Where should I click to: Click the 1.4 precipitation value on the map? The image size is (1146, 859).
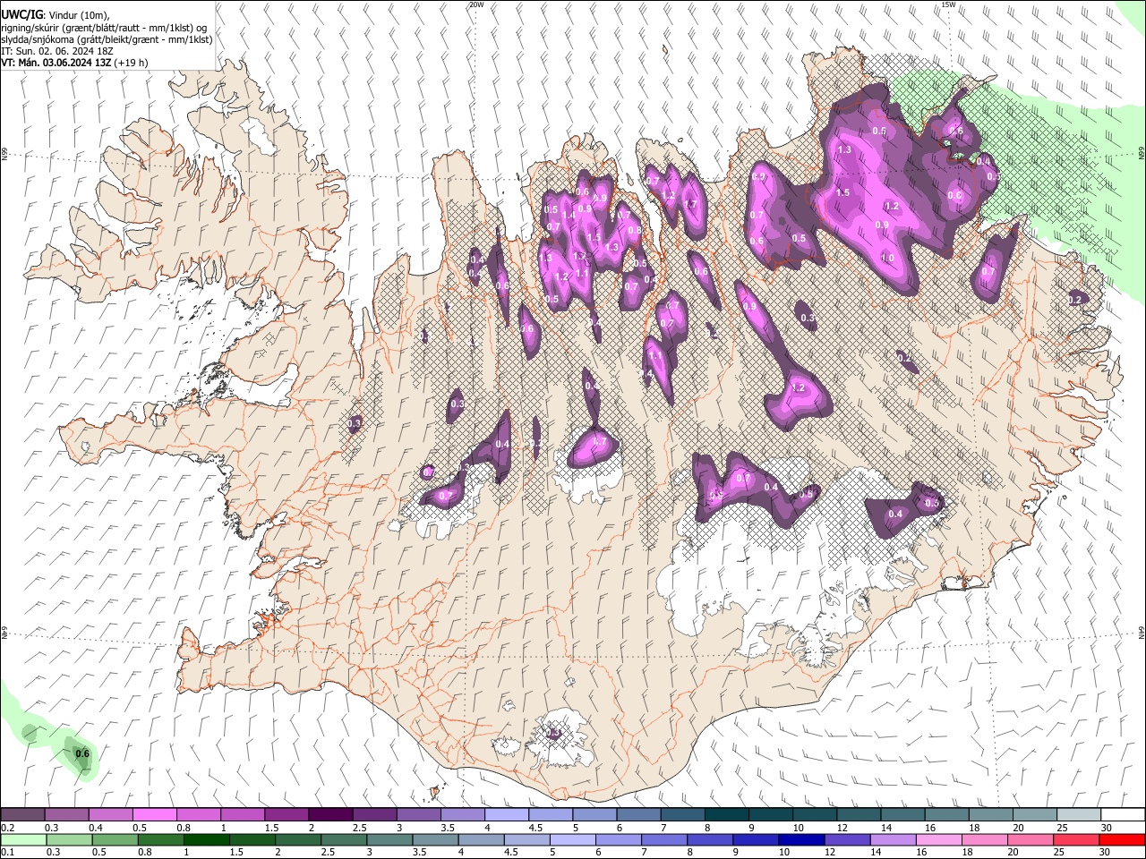click(569, 216)
